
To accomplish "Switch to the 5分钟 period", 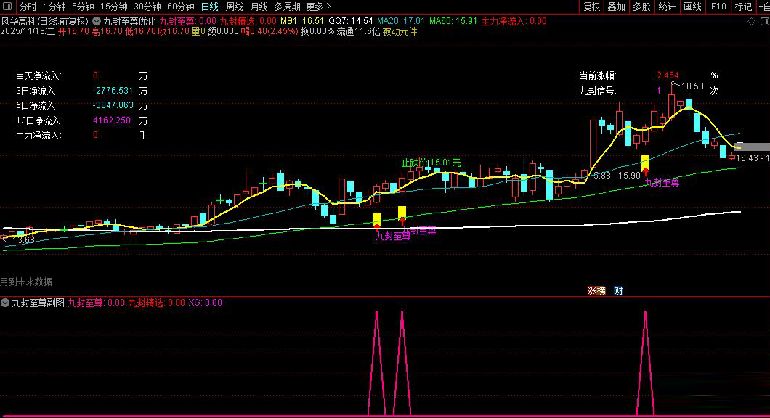I will coord(83,7).
